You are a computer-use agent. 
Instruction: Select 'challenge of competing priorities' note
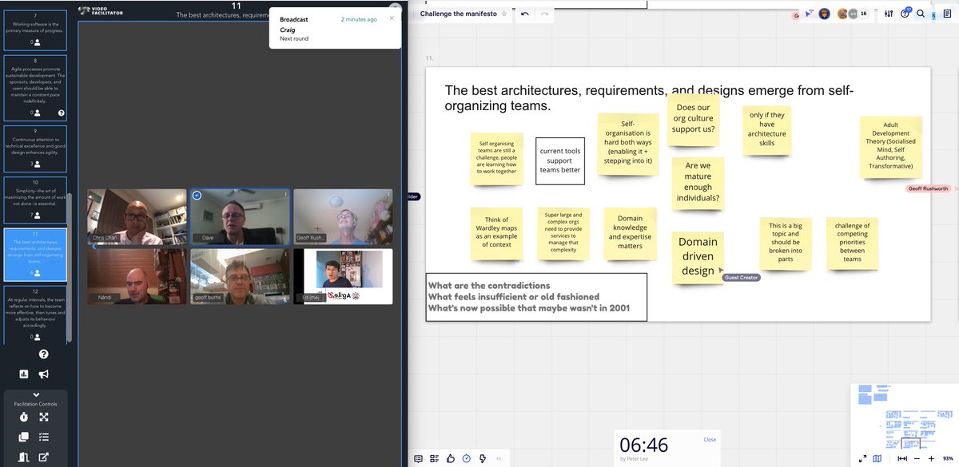(852, 242)
